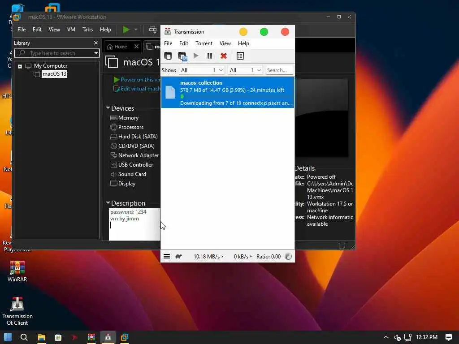Open the Torrent menu in Transmission

click(x=204, y=43)
